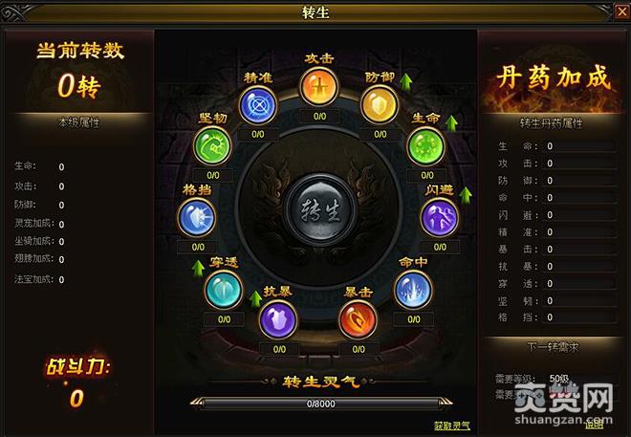Select the purple 闪避 dodge orb
The width and height of the screenshot is (631, 437).
[x=440, y=218]
